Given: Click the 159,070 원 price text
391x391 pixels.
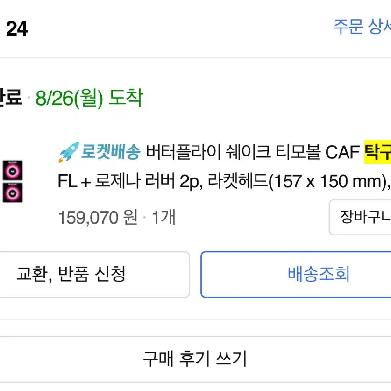Looking at the screenshot, I should tap(98, 217).
